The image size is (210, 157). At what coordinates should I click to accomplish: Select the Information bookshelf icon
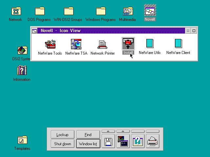(22, 70)
